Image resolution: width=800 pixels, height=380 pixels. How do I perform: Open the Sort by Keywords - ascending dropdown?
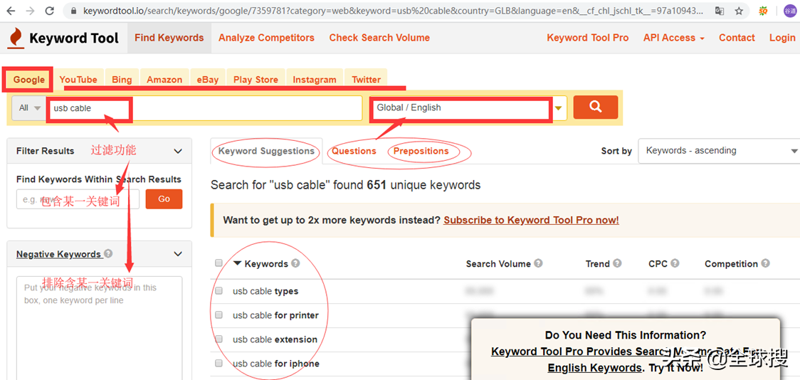coord(719,151)
